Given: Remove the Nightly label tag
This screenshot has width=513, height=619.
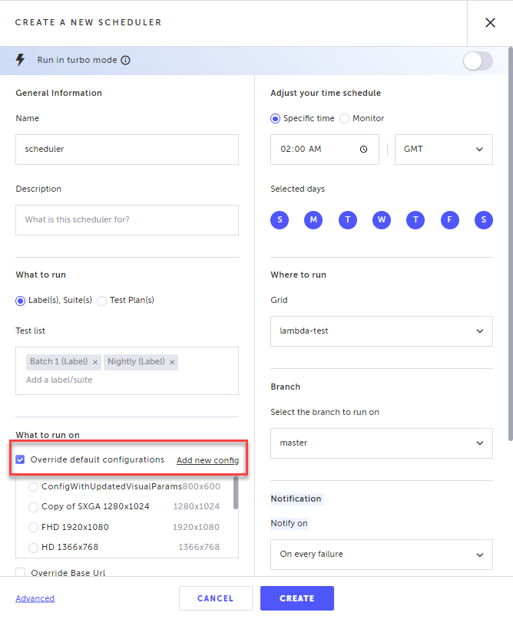Looking at the screenshot, I should [x=172, y=362].
